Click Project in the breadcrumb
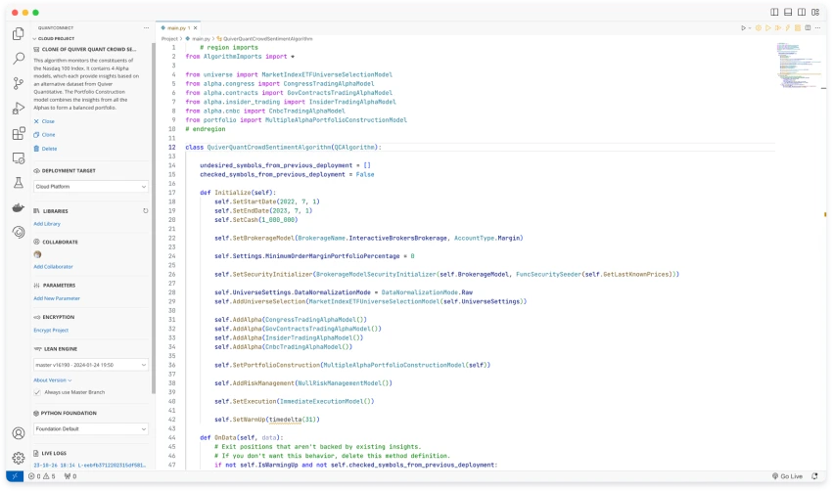 (x=169, y=39)
